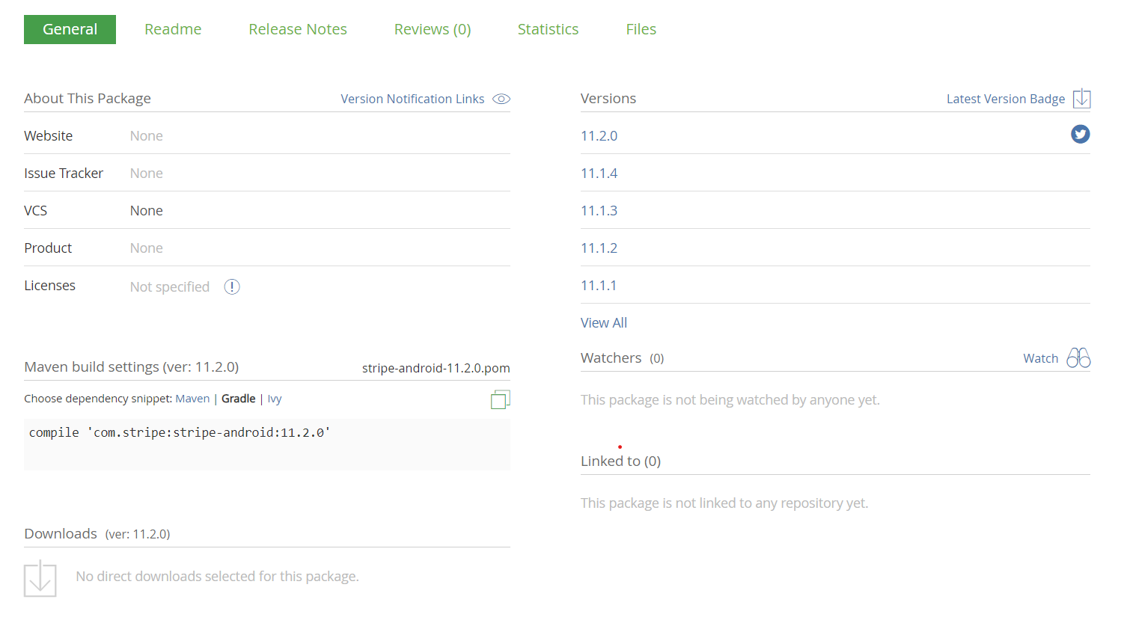Click the binoculars Watch icon
Image resolution: width=1124 pixels, height=623 pixels.
(1078, 357)
